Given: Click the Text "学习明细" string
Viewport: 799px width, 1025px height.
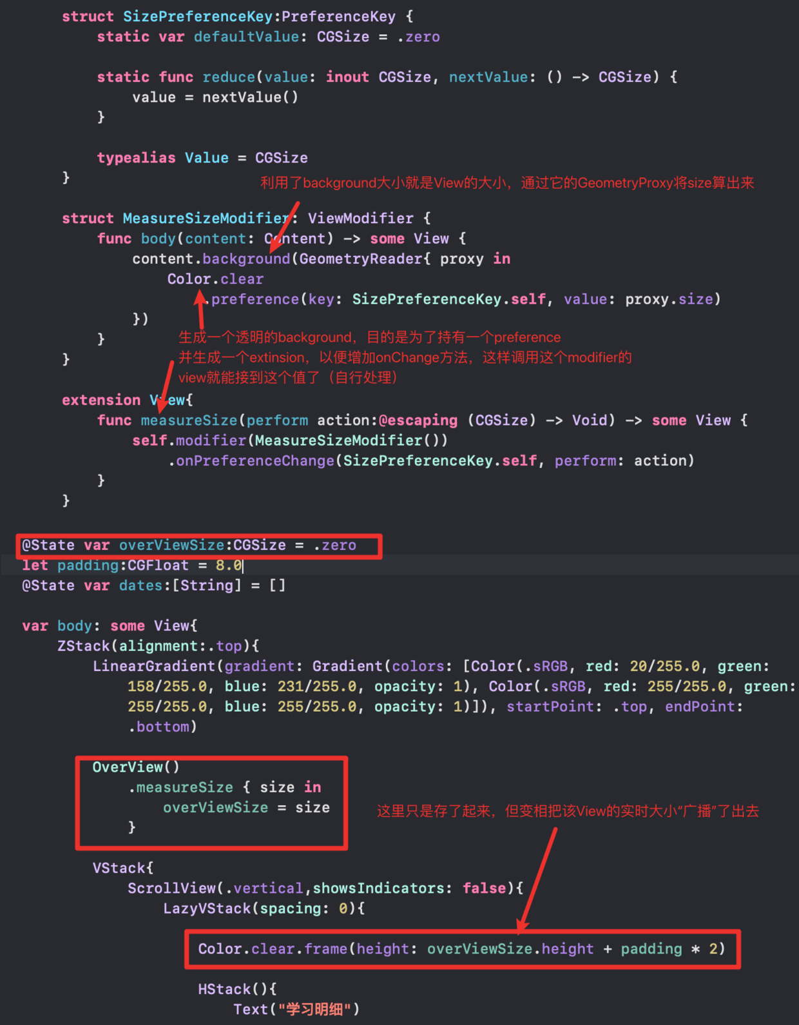Looking at the screenshot, I should (x=314, y=1010).
